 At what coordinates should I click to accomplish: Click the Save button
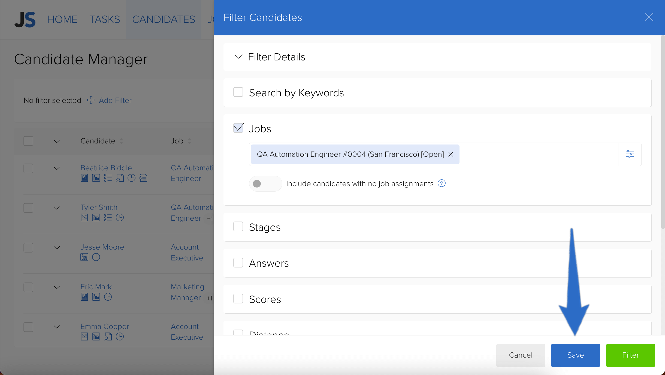(x=576, y=355)
